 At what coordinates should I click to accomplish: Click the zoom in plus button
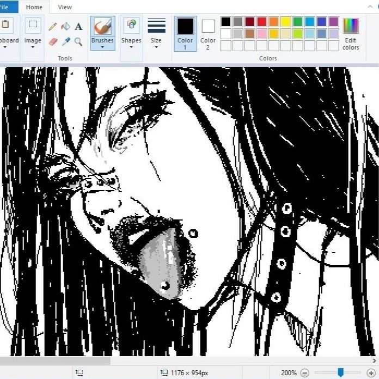pos(371,373)
